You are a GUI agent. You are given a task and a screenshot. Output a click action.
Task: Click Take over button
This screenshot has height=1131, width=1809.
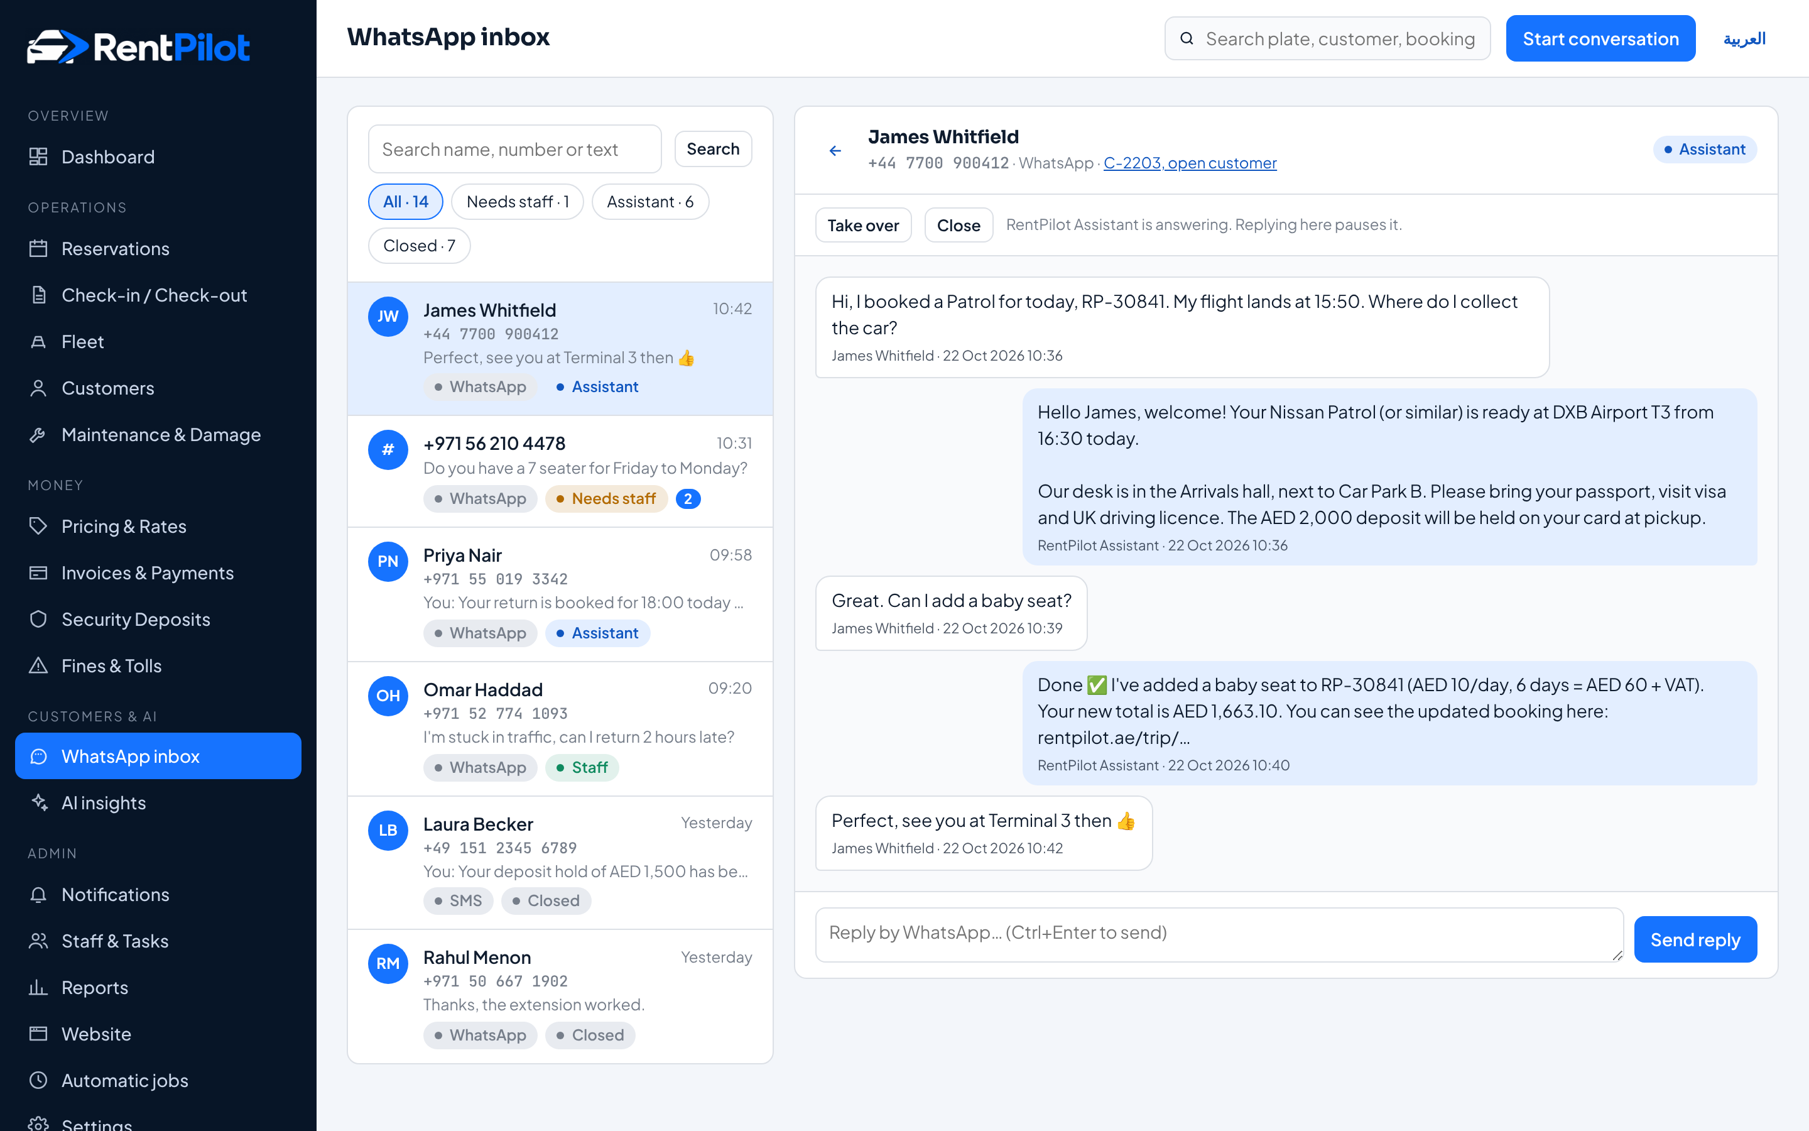(862, 225)
